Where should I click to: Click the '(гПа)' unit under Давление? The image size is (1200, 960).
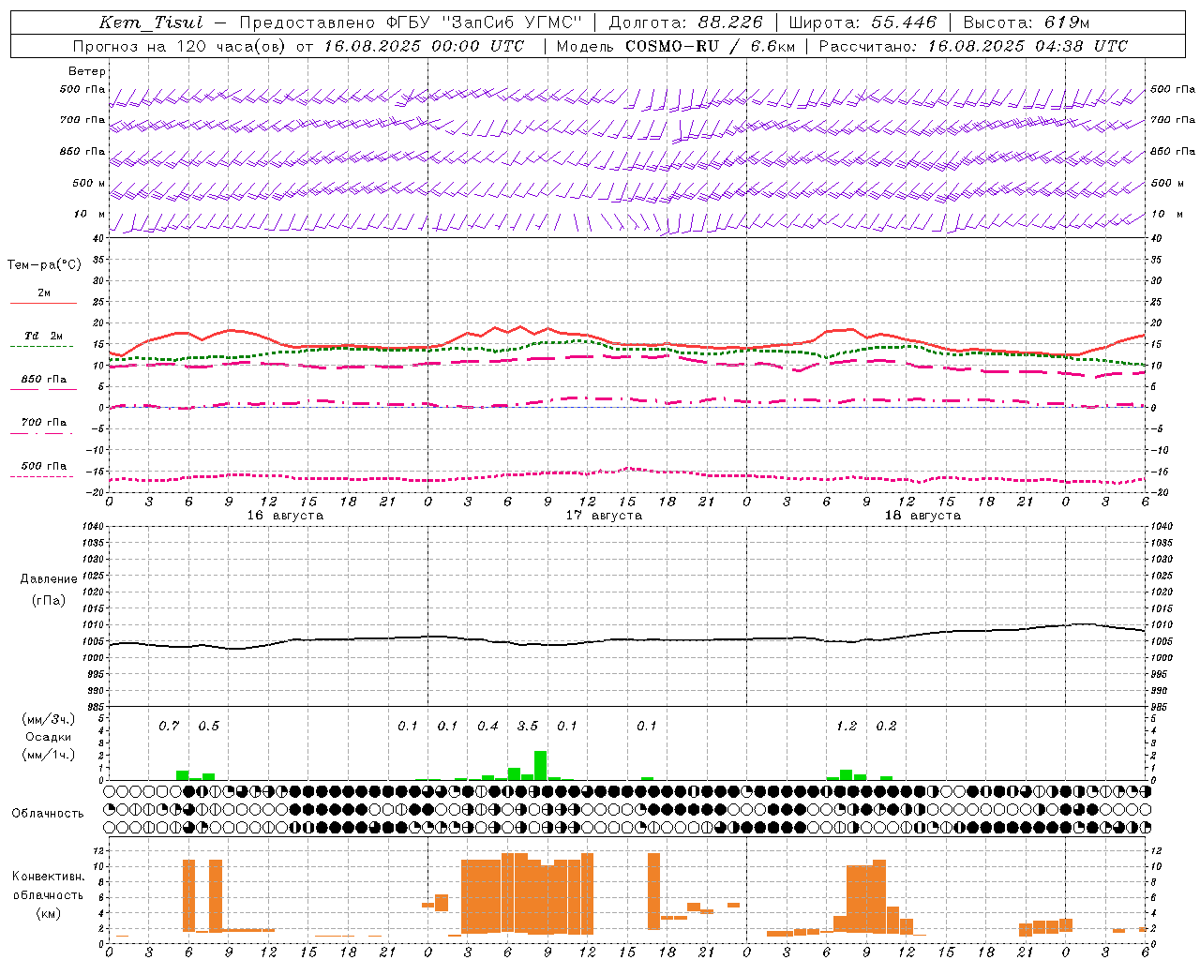point(49,601)
